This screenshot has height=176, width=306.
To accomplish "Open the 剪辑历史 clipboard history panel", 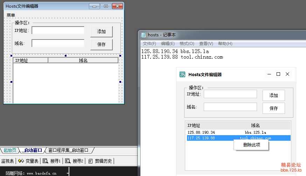I will [x=100, y=161].
